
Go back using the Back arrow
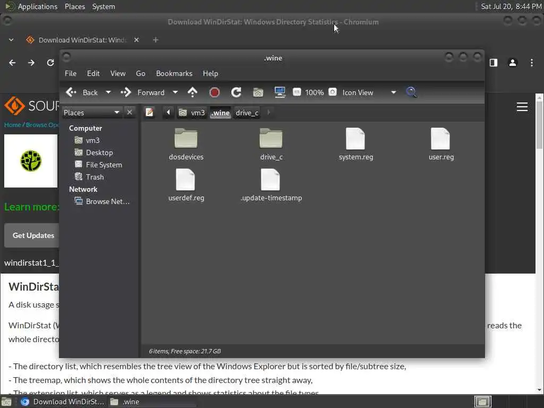pyautogui.click(x=81, y=92)
